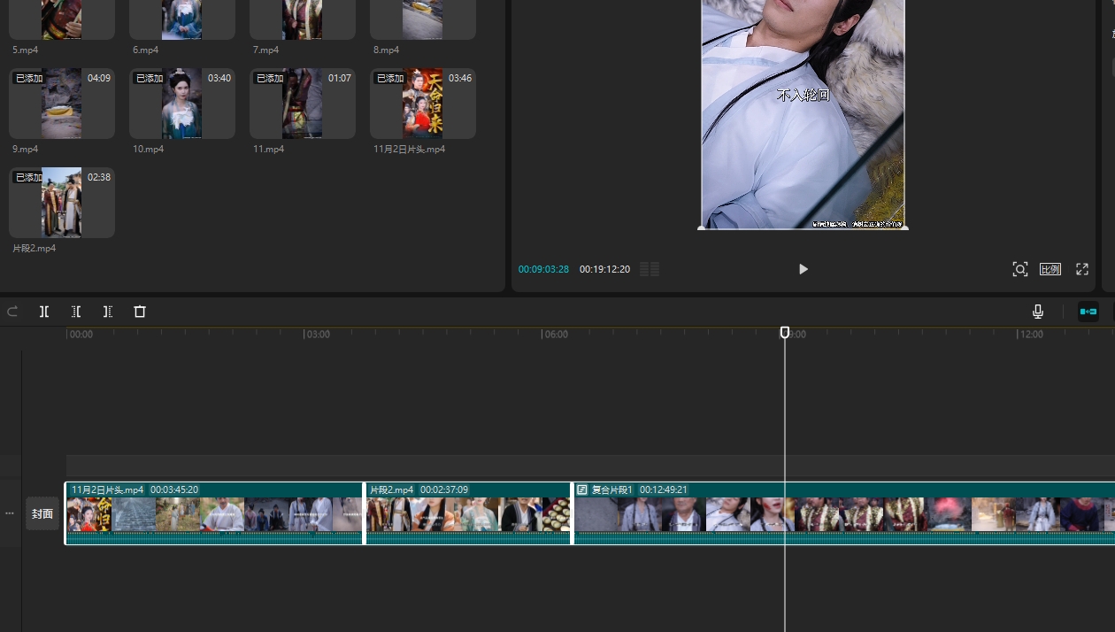The height and width of the screenshot is (632, 1115).
Task: Select the split clip tool
Action: coord(44,312)
